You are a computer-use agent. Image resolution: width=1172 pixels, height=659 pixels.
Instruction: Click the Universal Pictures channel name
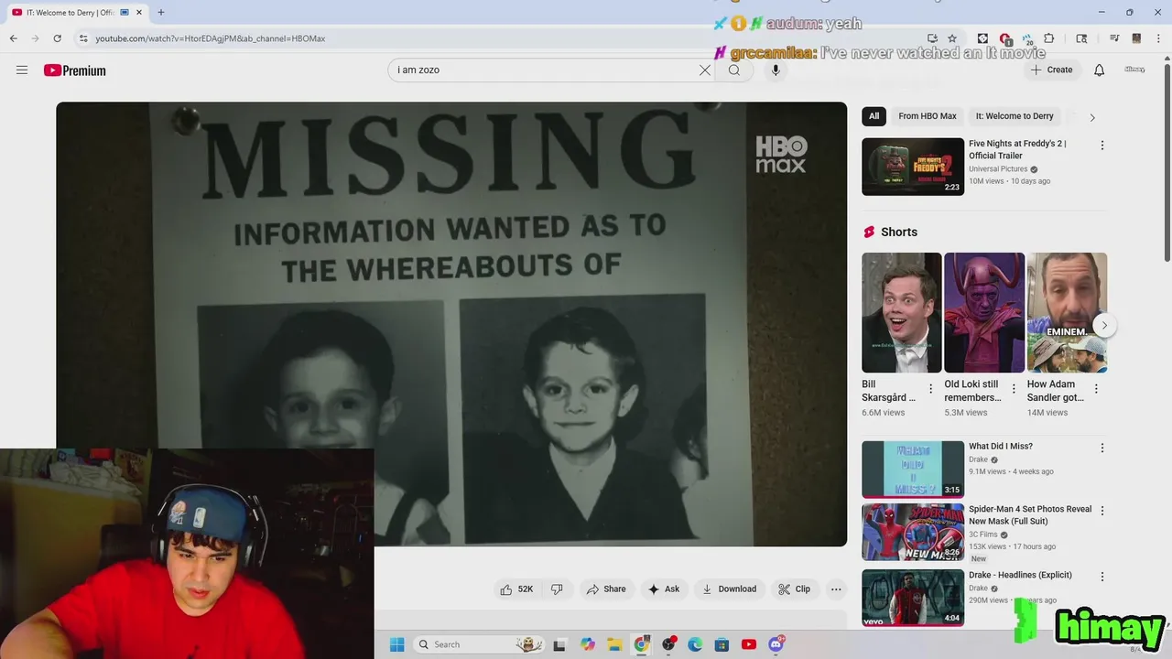point(998,169)
